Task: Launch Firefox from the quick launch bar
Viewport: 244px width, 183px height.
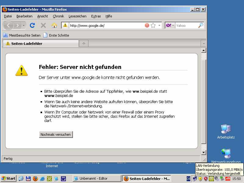Action: (x=35, y=179)
